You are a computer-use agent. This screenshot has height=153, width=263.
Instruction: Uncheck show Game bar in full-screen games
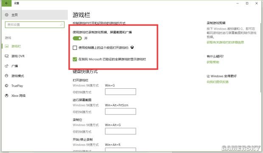(75, 59)
